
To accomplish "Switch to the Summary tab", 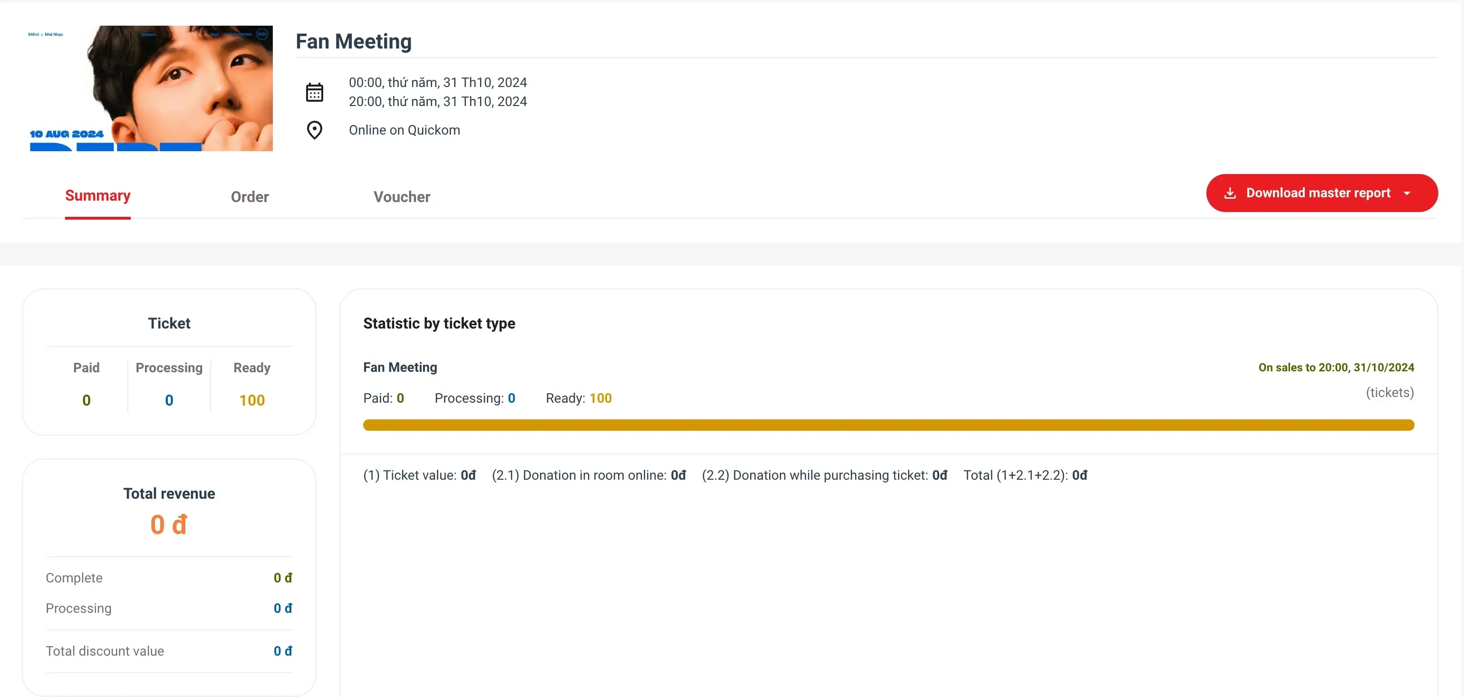I will [98, 196].
